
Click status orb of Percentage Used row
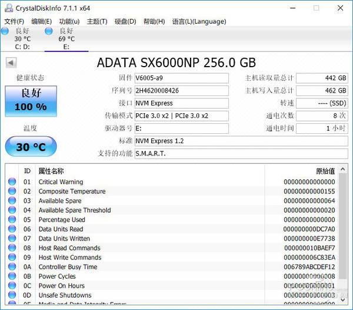[x=12, y=219]
